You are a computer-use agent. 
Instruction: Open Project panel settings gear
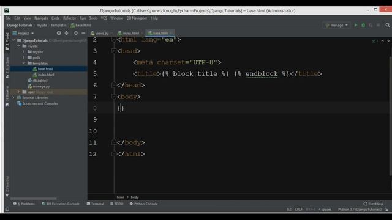click(x=76, y=33)
